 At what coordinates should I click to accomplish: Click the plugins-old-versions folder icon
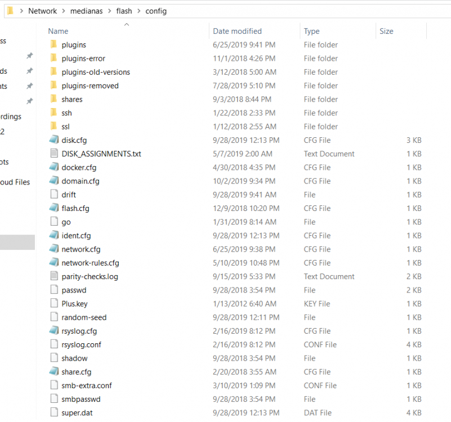click(x=53, y=71)
